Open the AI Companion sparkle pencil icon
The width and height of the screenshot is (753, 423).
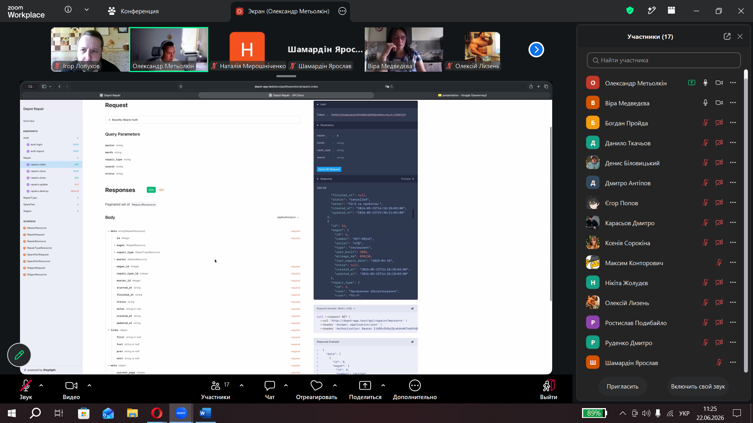[x=651, y=11]
